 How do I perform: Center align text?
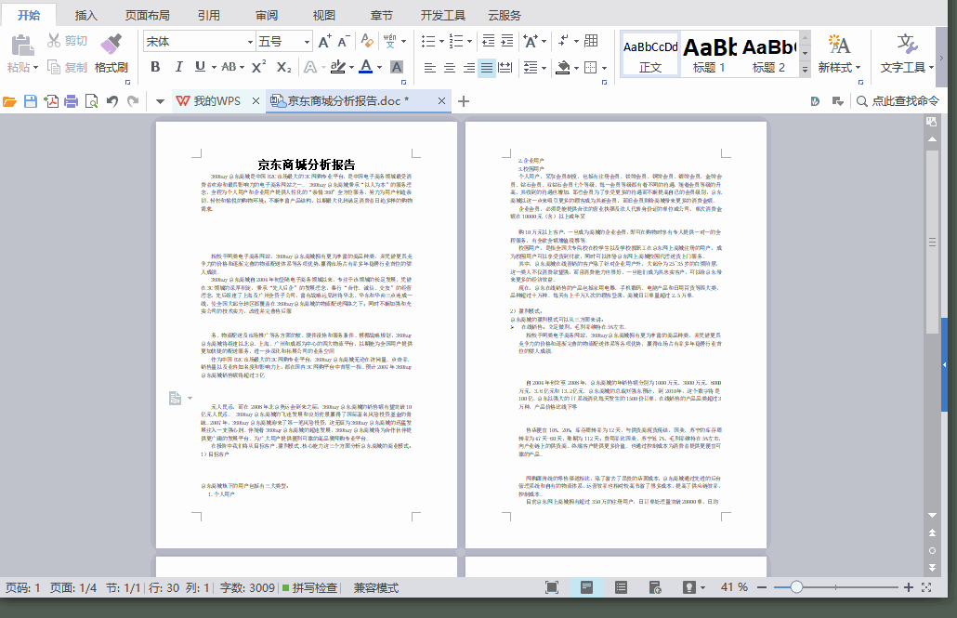449,67
